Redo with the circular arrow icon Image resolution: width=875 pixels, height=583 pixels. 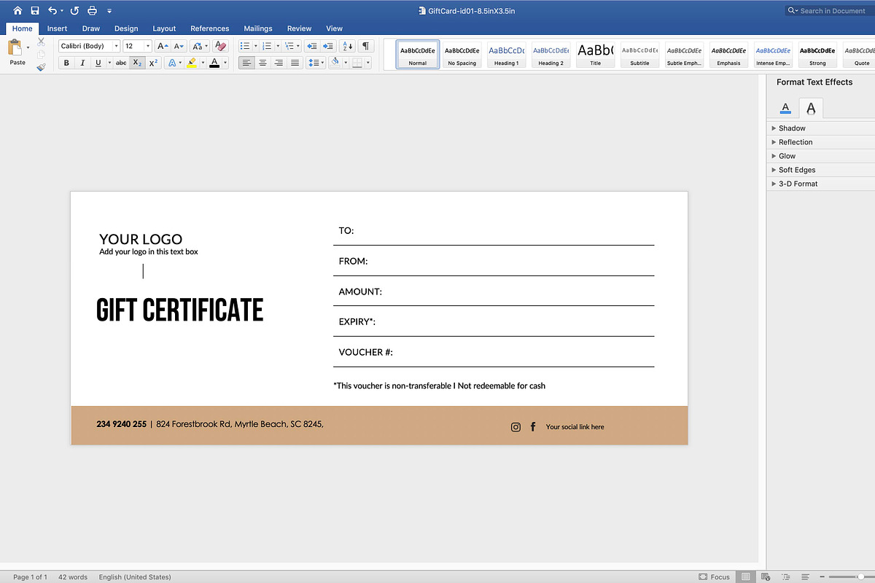tap(74, 10)
